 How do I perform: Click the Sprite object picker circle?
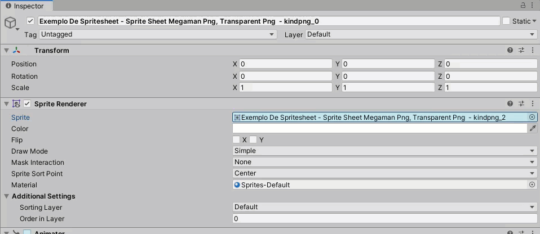[x=532, y=117]
